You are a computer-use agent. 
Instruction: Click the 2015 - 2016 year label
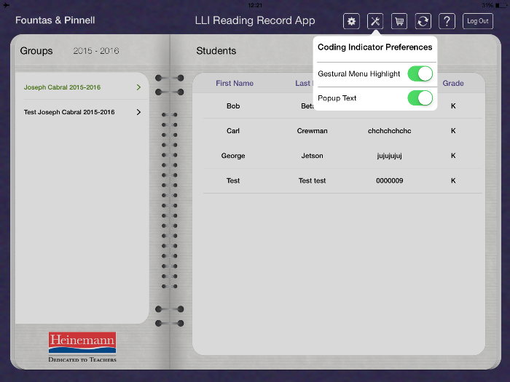point(96,51)
